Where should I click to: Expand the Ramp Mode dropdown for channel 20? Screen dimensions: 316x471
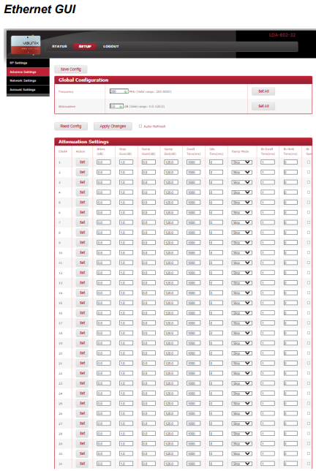[241, 353]
